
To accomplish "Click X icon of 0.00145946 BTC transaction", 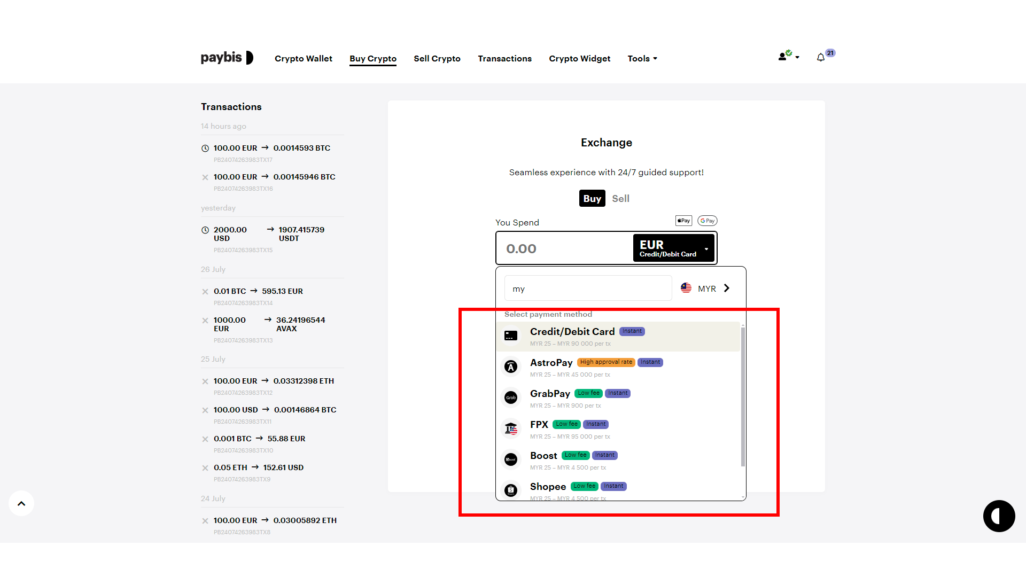I will (x=205, y=177).
